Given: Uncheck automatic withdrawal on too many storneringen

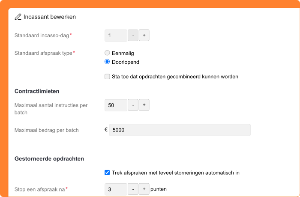Looking at the screenshot, I should coord(107,173).
